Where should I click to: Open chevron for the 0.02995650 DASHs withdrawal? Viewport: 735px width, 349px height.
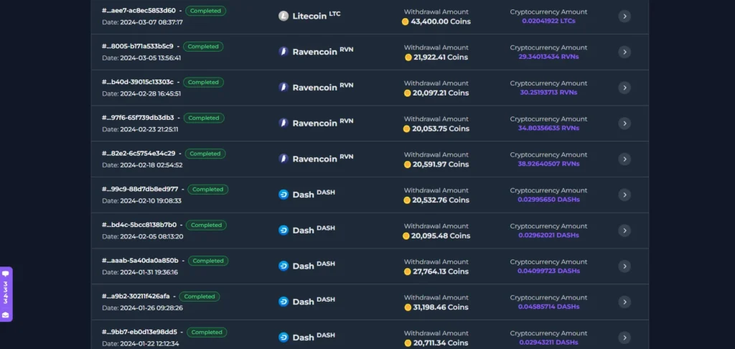(624, 194)
